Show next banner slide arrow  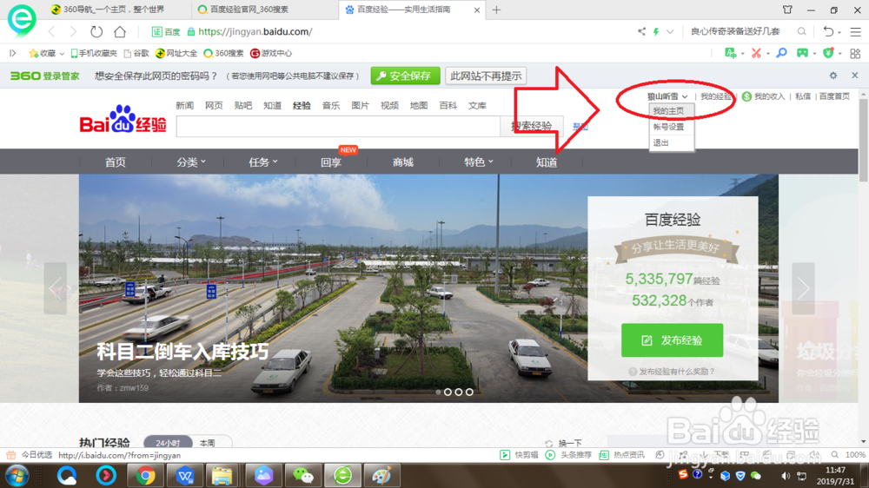[x=803, y=288]
